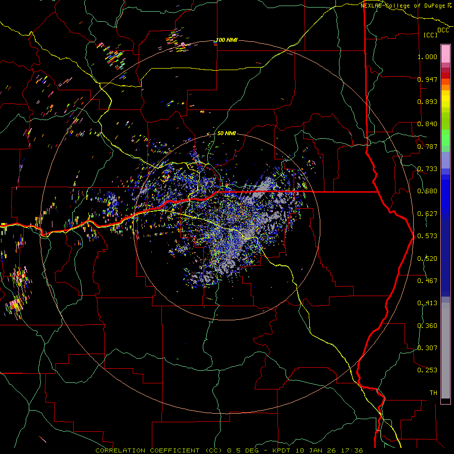Click the 1.000 value on the scale
The height and width of the screenshot is (454, 454).
(427, 56)
